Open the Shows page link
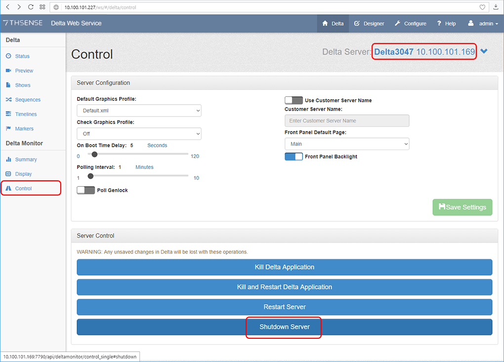 click(x=23, y=85)
